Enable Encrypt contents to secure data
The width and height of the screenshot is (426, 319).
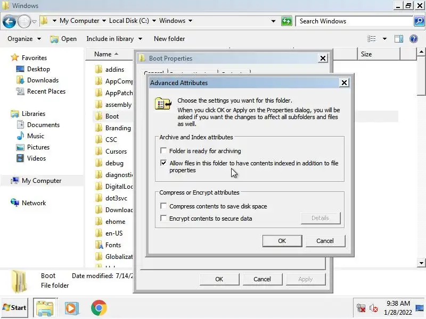pos(163,218)
